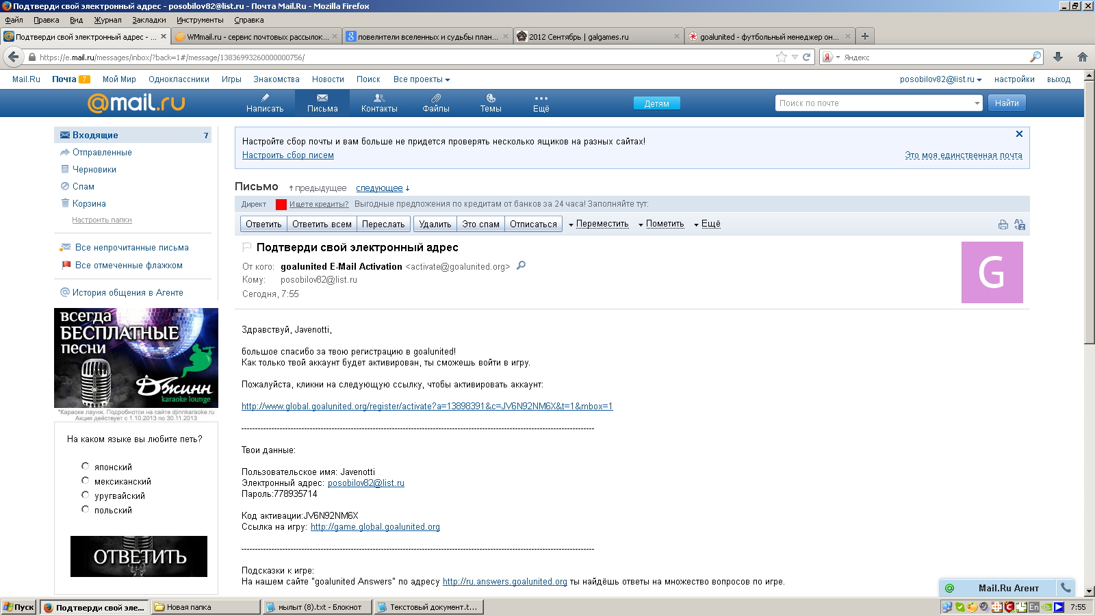1095x616 pixels.
Task: Click the language indicator En in system tray
Action: coord(1033,607)
